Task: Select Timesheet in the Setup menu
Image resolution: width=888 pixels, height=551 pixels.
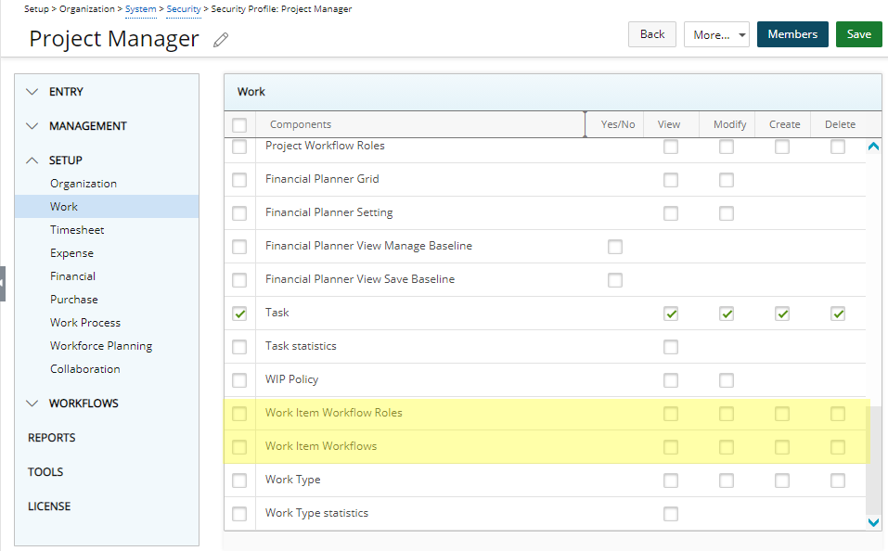Action: point(77,230)
